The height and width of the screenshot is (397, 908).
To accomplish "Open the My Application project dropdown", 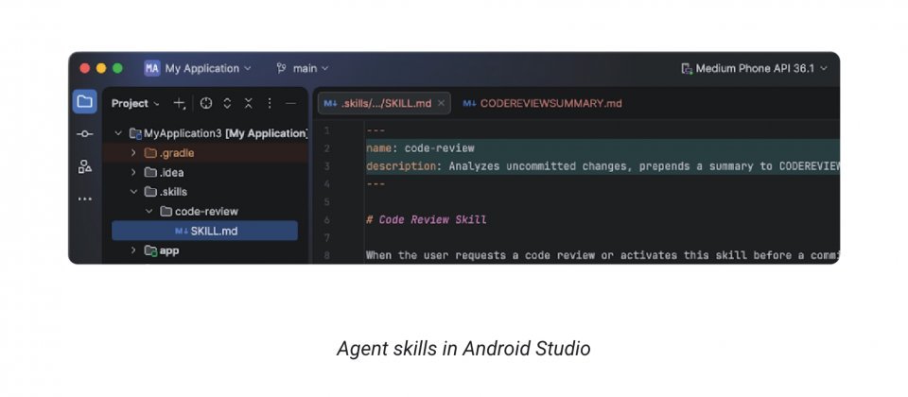I will [x=199, y=68].
